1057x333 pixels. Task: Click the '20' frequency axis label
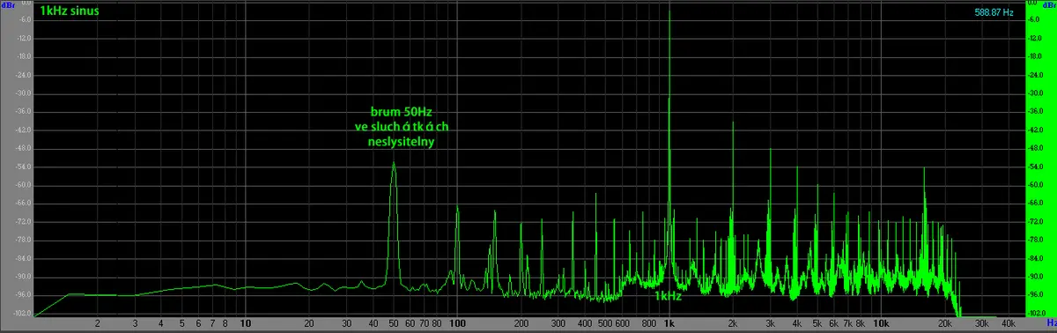pyautogui.click(x=309, y=323)
